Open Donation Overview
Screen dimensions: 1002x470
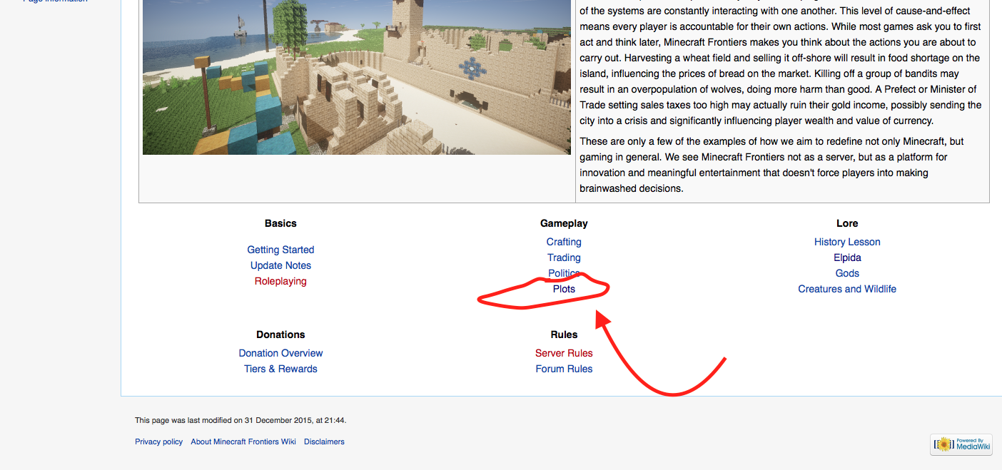coord(280,353)
